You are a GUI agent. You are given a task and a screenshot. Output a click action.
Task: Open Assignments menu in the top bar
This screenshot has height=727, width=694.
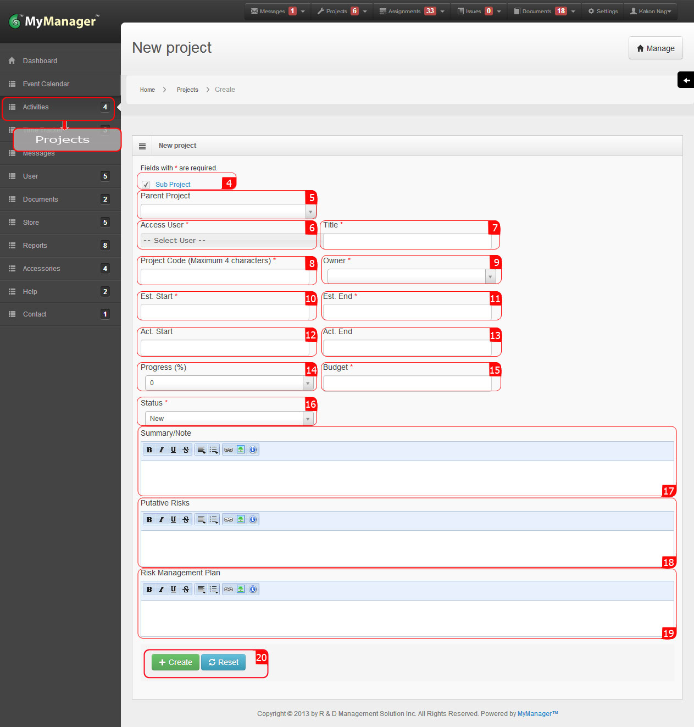point(411,11)
